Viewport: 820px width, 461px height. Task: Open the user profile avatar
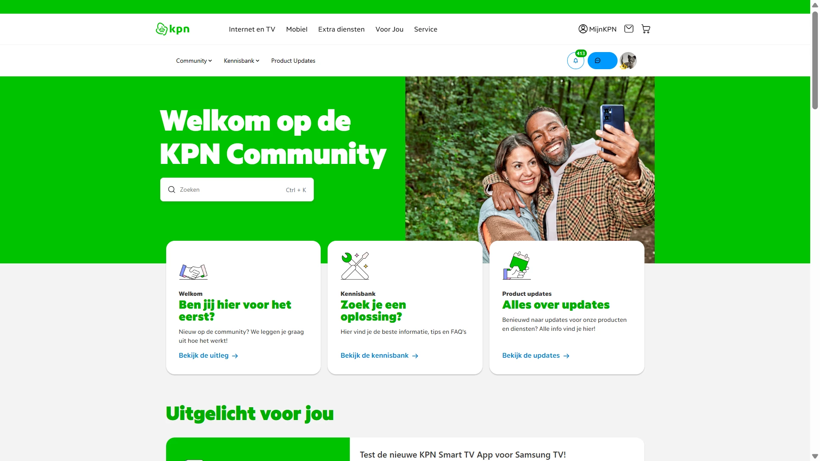628,61
